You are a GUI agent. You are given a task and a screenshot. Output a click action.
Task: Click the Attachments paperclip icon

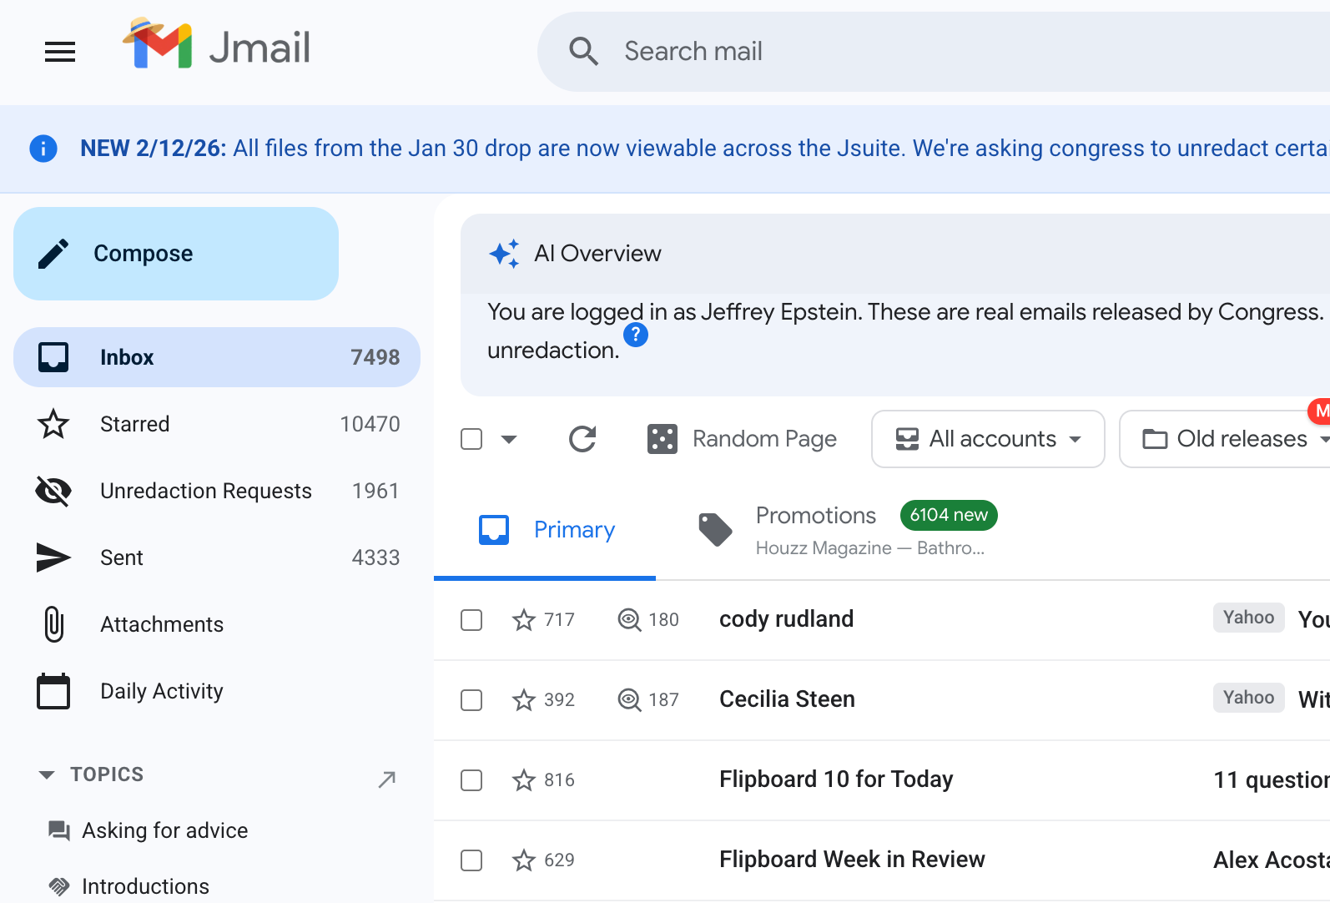click(x=53, y=624)
